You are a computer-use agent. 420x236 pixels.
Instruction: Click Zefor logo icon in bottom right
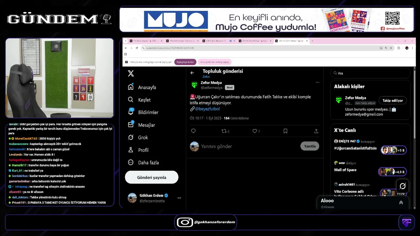407,223
